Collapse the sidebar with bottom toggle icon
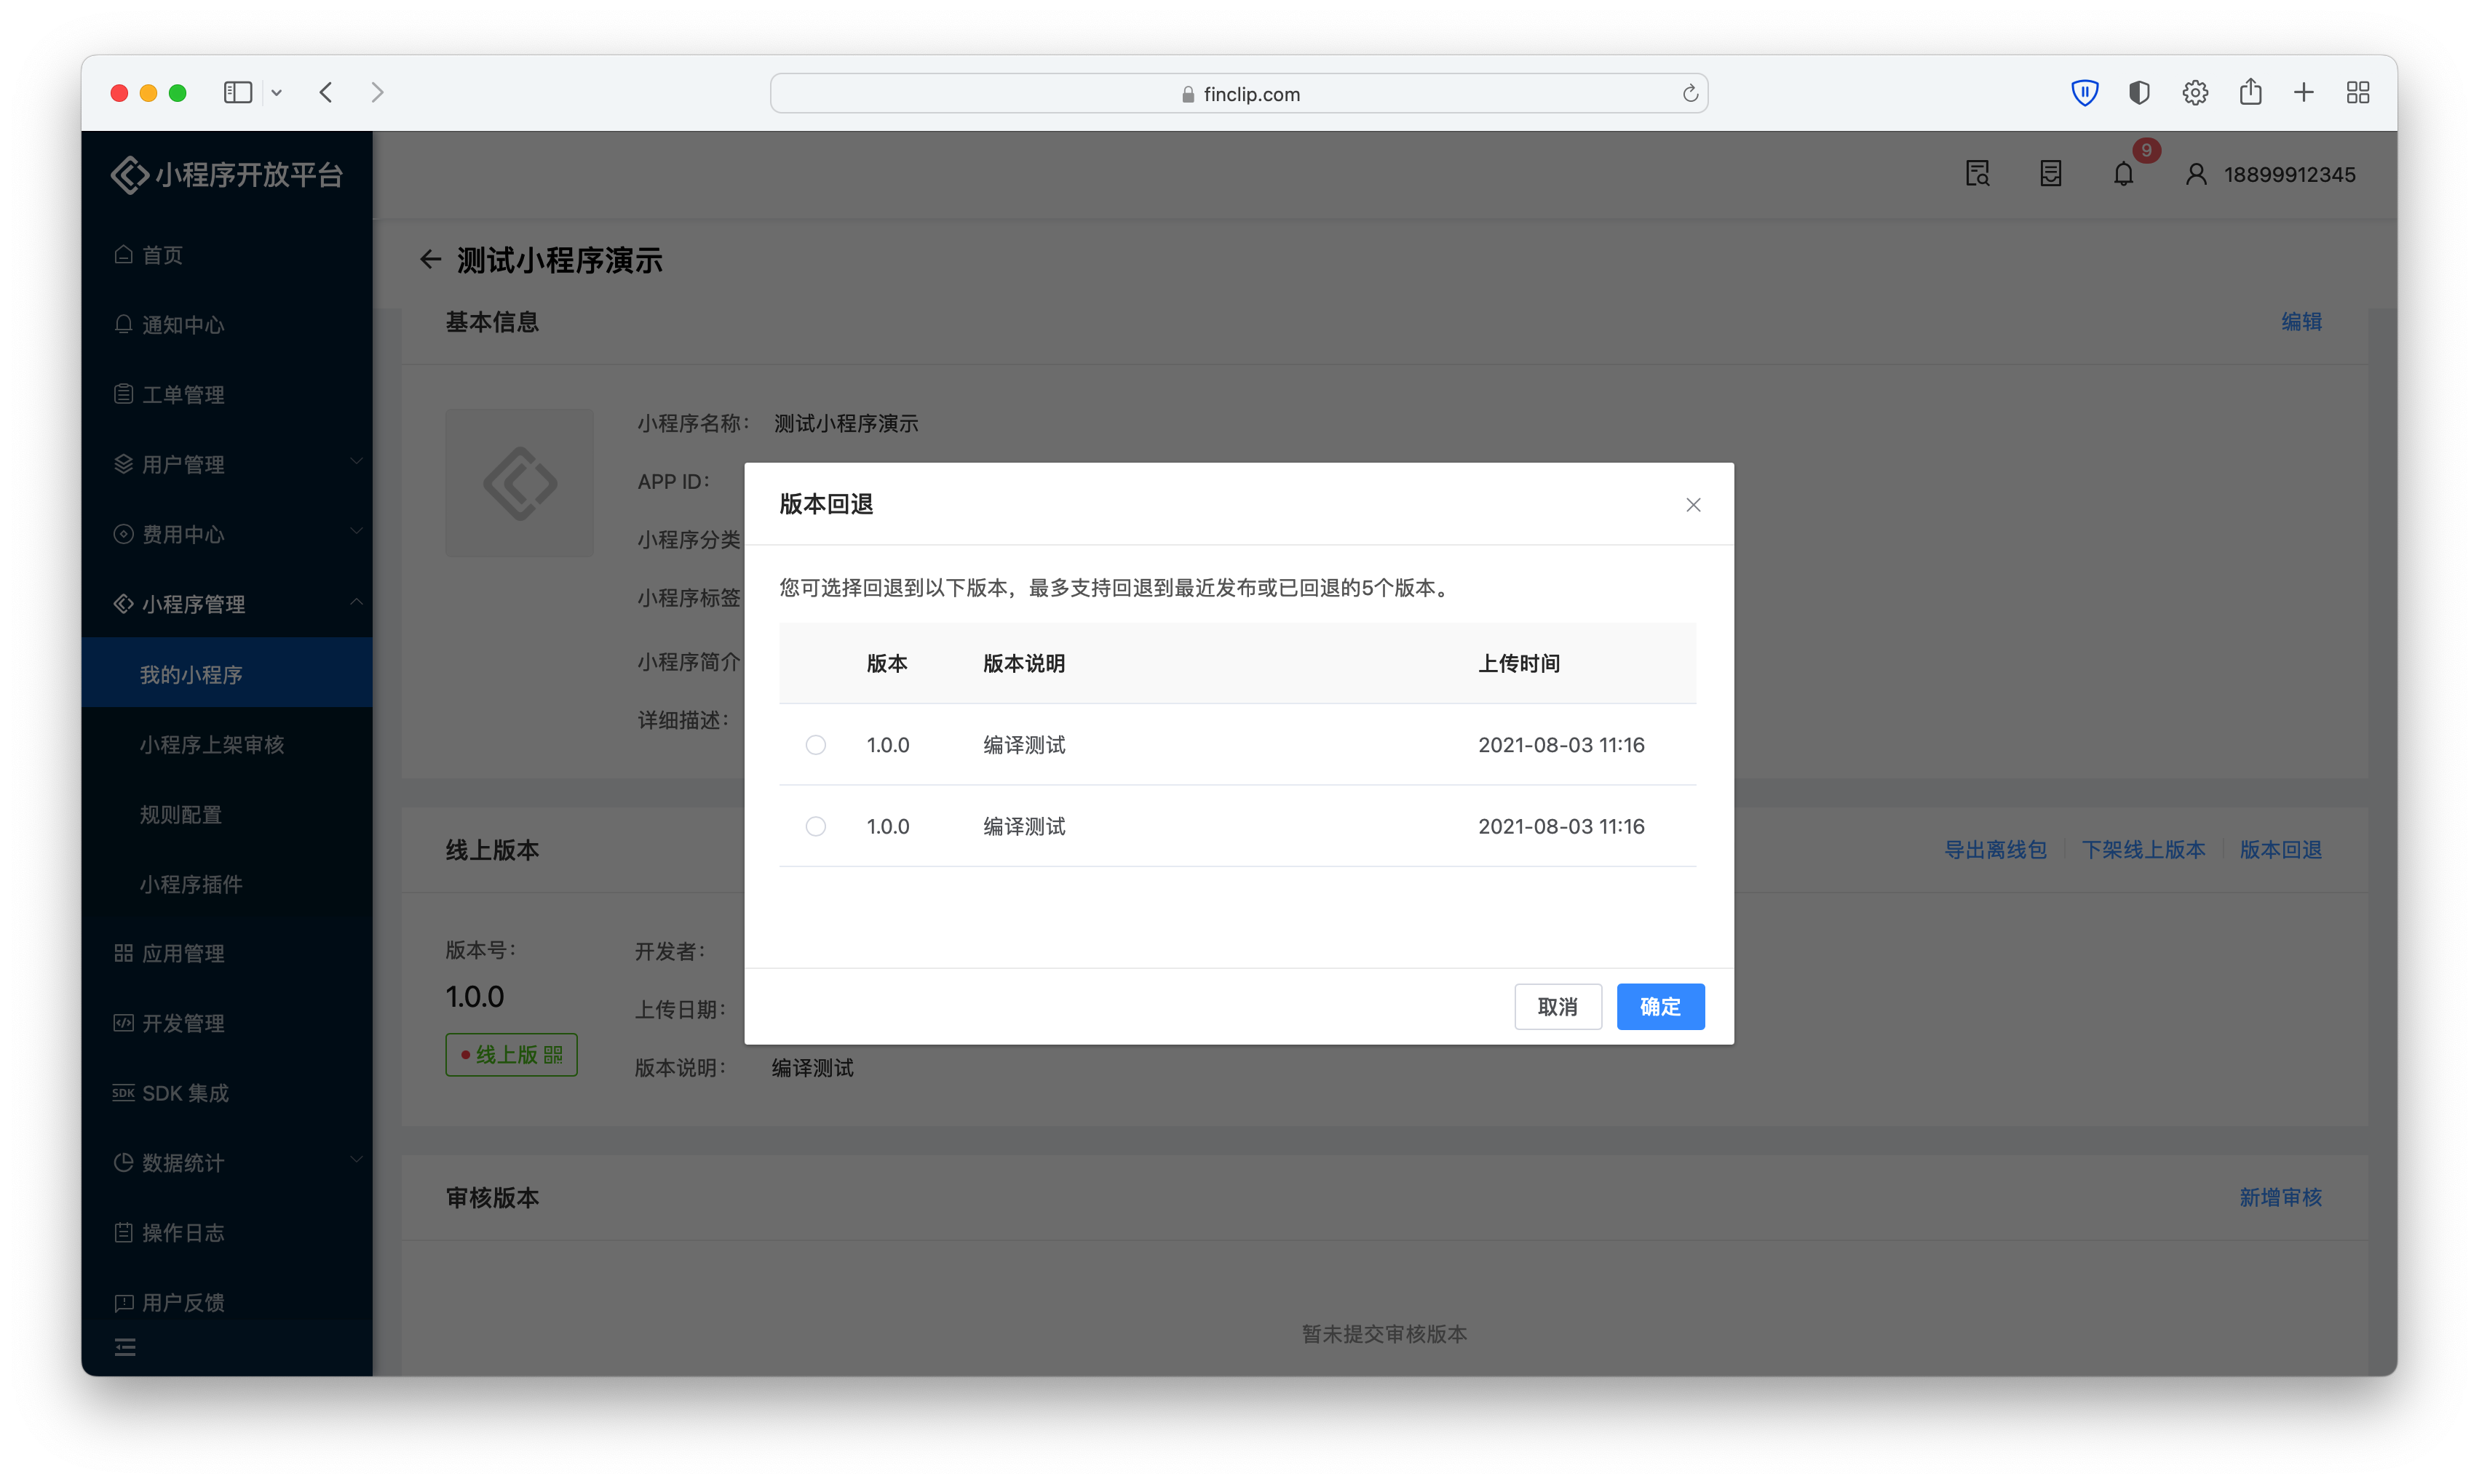 [125, 1348]
